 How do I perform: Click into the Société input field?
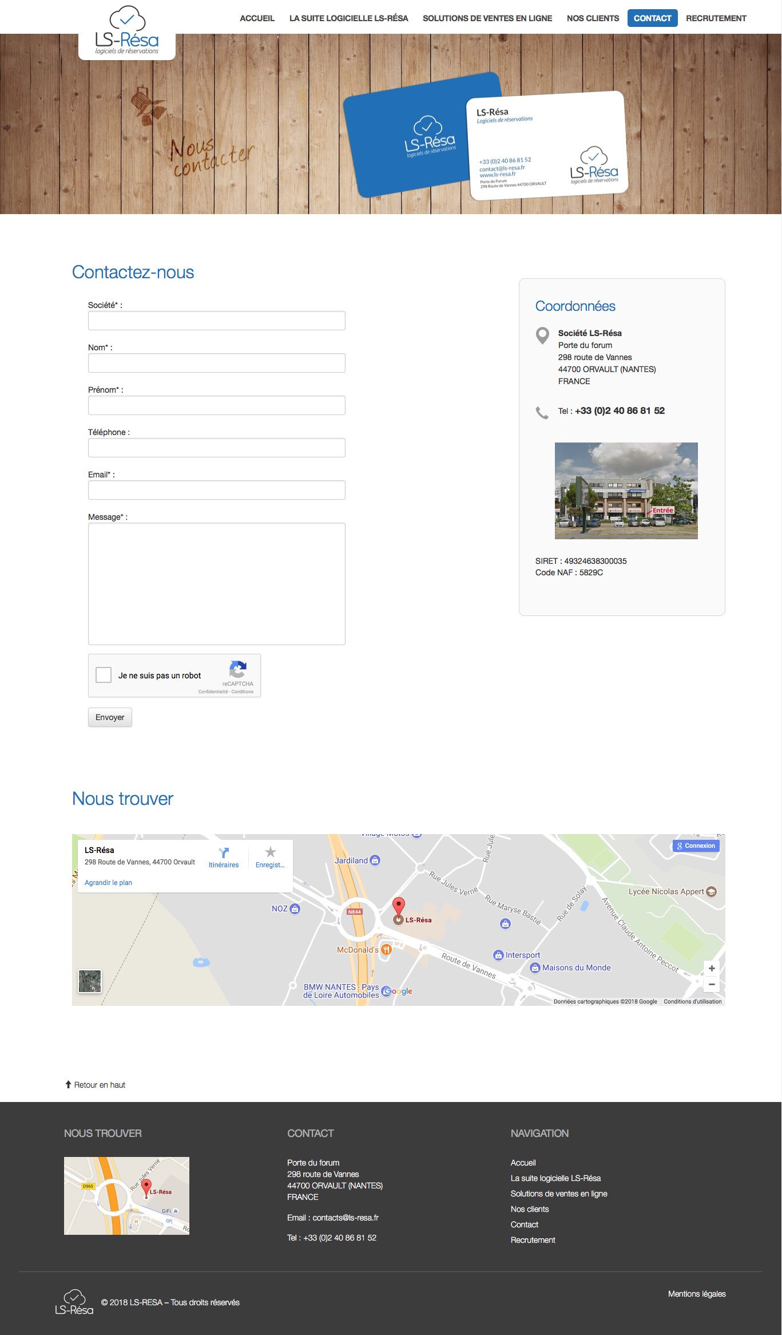coord(216,321)
